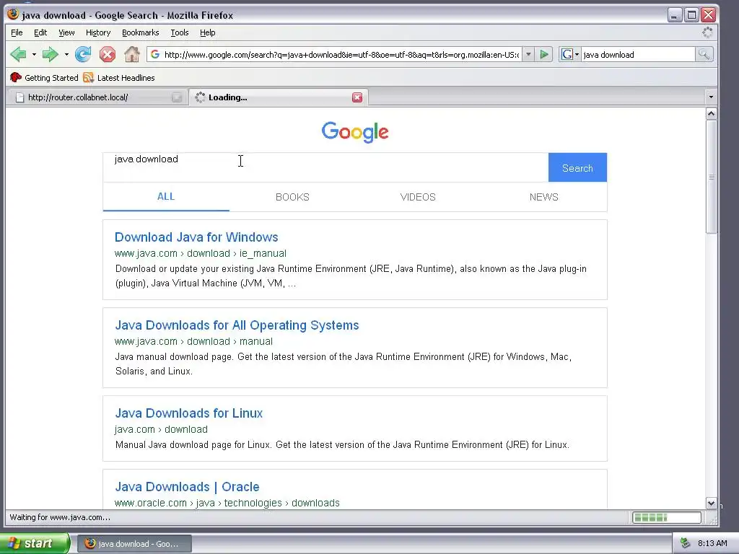The image size is (739, 554).
Task: Maximize the Firefox window
Action: [691, 15]
